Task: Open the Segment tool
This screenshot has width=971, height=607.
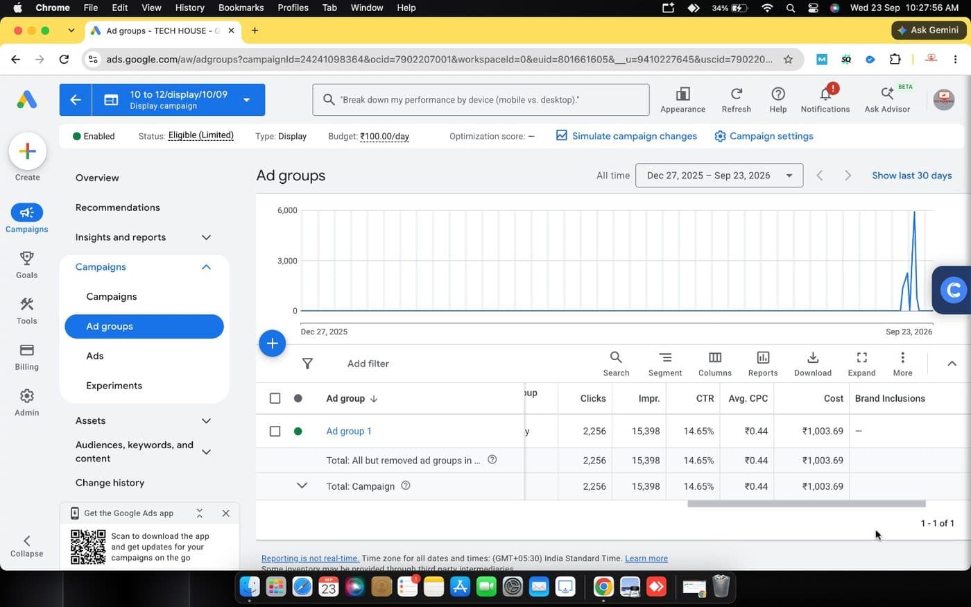Action: (665, 364)
